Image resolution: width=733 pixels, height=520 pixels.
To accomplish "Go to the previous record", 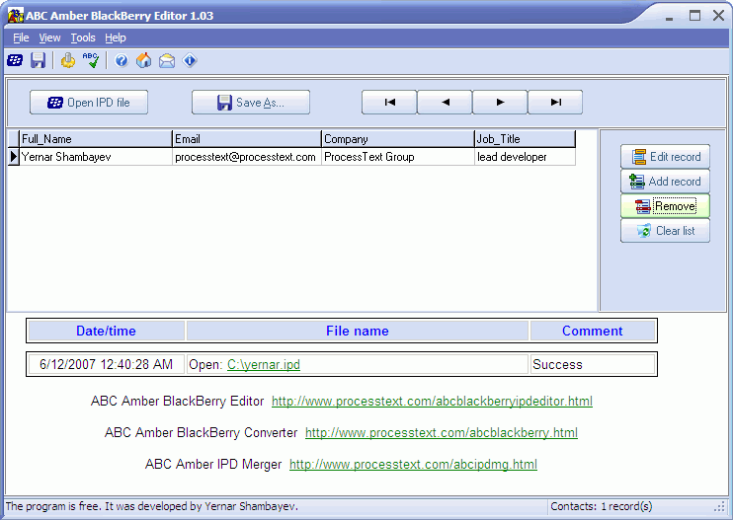I will coord(445,103).
